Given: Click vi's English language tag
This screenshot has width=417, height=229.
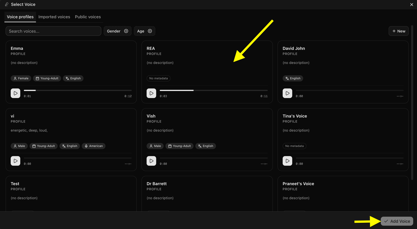Looking at the screenshot, I should (x=70, y=146).
